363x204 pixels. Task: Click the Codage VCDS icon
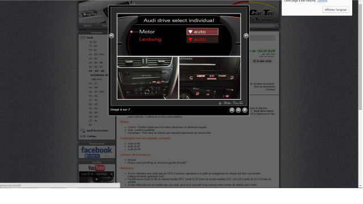83,137
